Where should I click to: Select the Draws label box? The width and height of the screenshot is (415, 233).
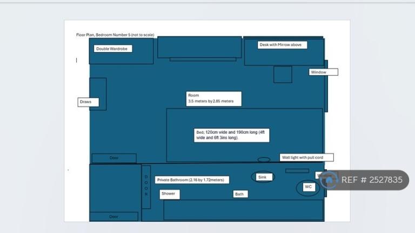click(88, 102)
